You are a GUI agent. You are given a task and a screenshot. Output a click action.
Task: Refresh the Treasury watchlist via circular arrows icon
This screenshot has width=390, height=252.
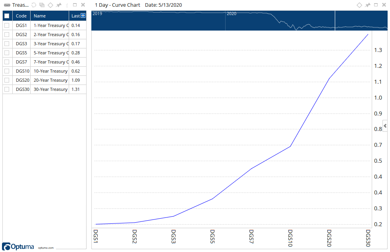[x=34, y=5]
